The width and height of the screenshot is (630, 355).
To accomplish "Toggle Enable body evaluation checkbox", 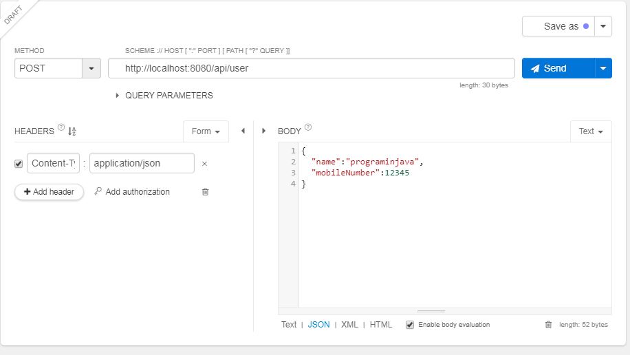I will tap(410, 325).
